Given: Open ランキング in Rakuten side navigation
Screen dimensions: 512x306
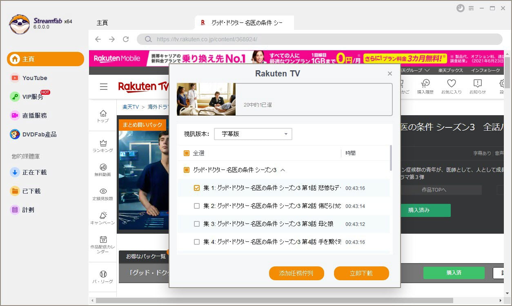Looking at the screenshot, I should tap(103, 146).
